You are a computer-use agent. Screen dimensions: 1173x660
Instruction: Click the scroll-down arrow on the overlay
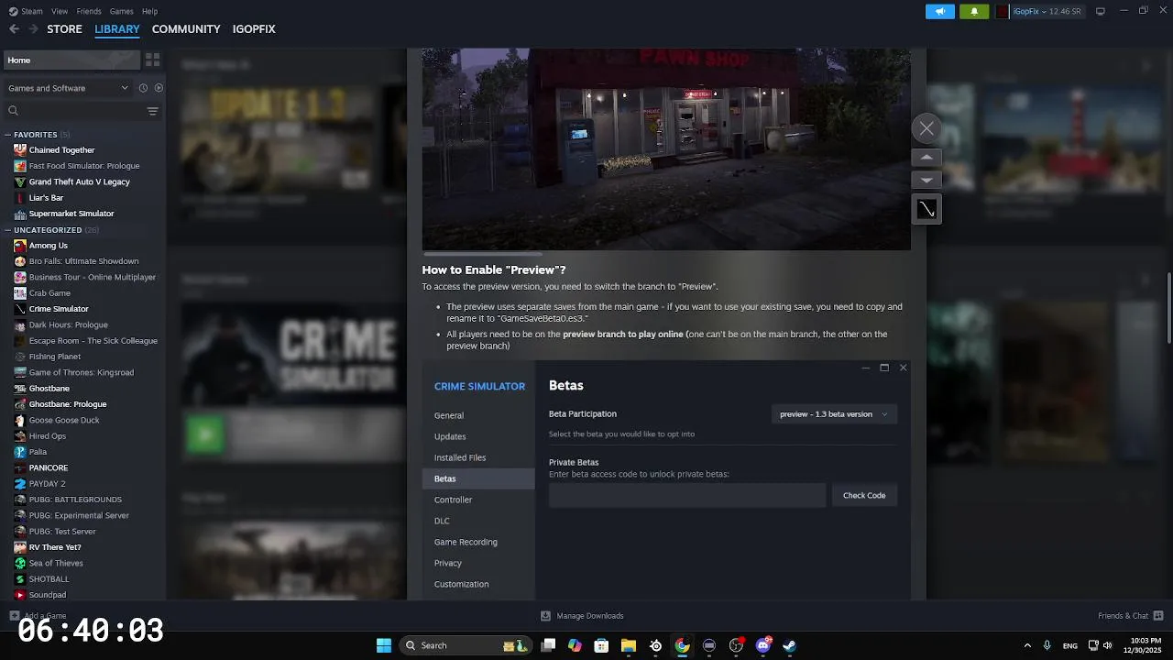click(926, 181)
